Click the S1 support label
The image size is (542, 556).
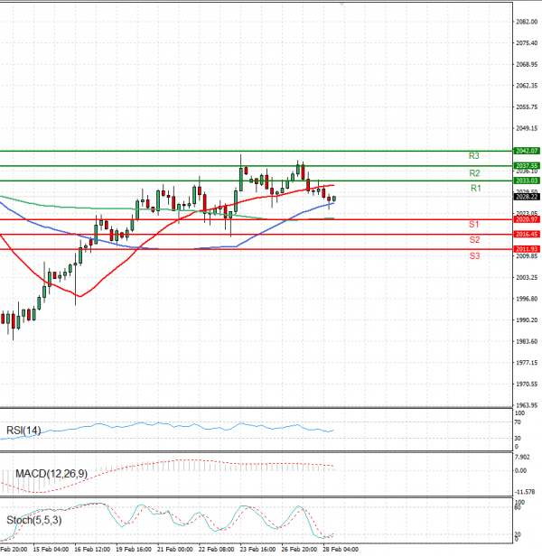474,224
